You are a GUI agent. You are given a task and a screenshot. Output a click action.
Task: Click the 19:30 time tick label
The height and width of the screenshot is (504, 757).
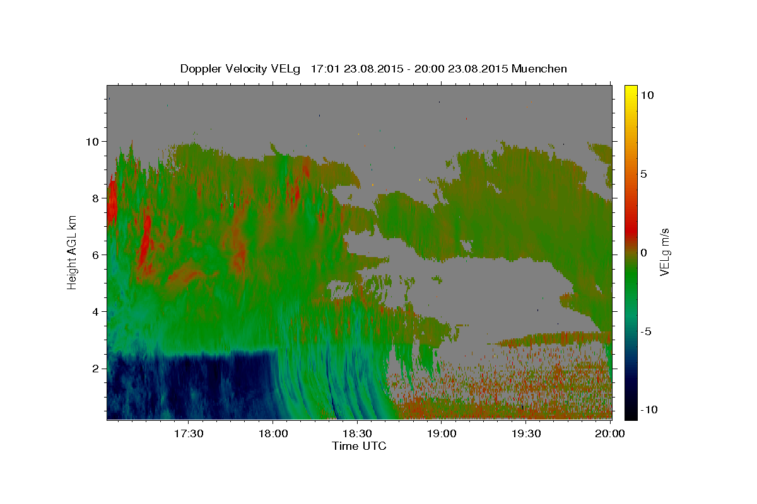pos(525,433)
